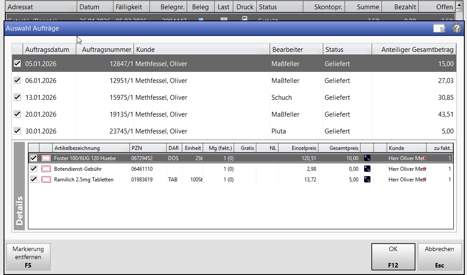Uncheck the order dated 05.01.2026
The height and width of the screenshot is (275, 467).
tap(17, 64)
